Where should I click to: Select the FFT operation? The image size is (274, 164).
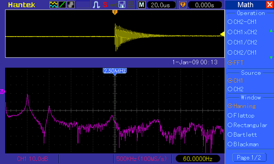[x=235, y=63]
